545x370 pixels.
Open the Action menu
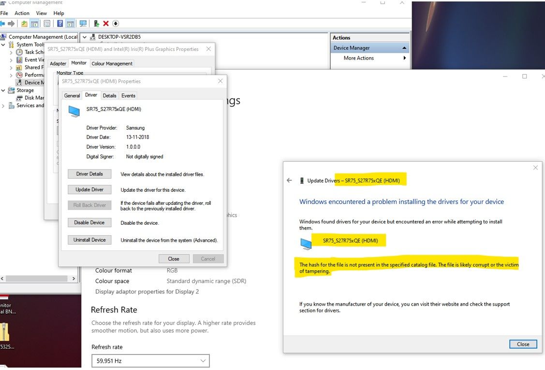click(22, 13)
